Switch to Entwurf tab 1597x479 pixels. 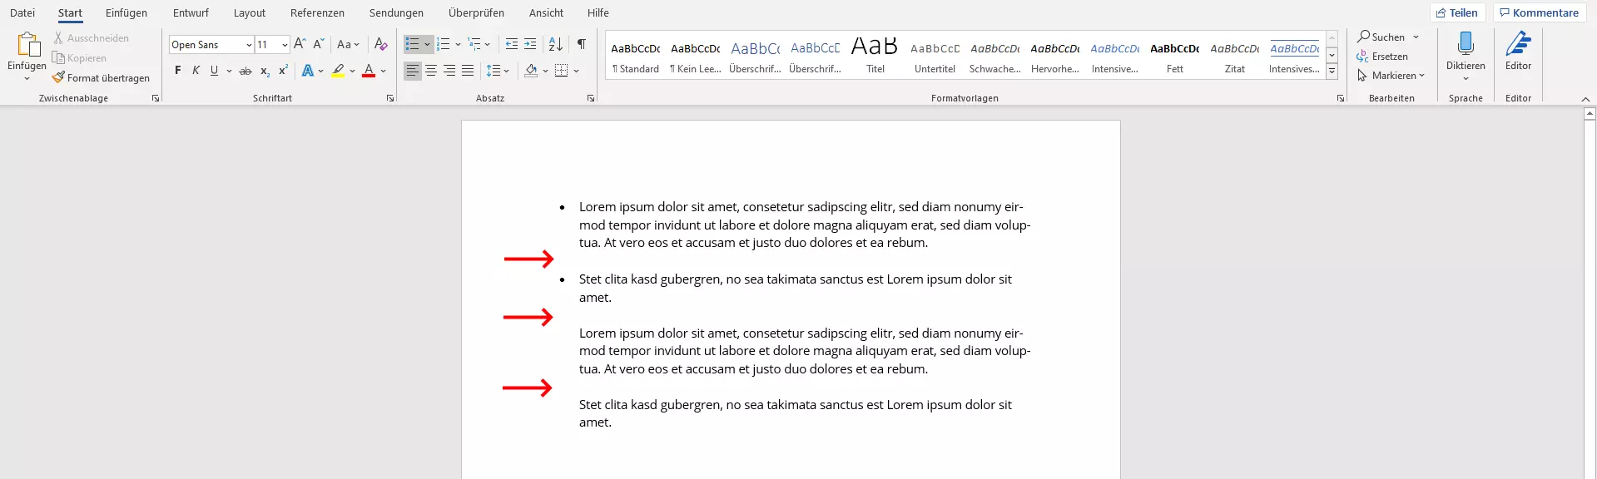pos(191,12)
